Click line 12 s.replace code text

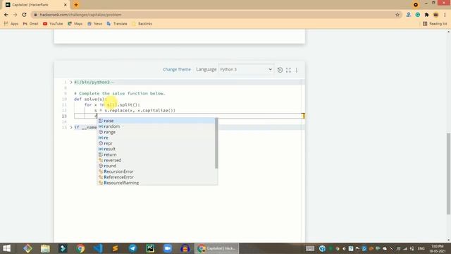135,110
